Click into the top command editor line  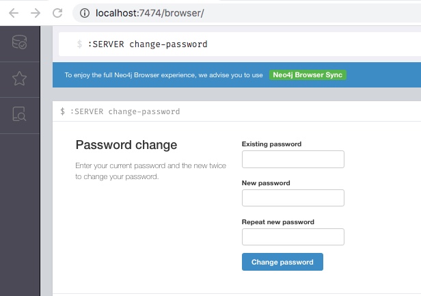point(239,44)
